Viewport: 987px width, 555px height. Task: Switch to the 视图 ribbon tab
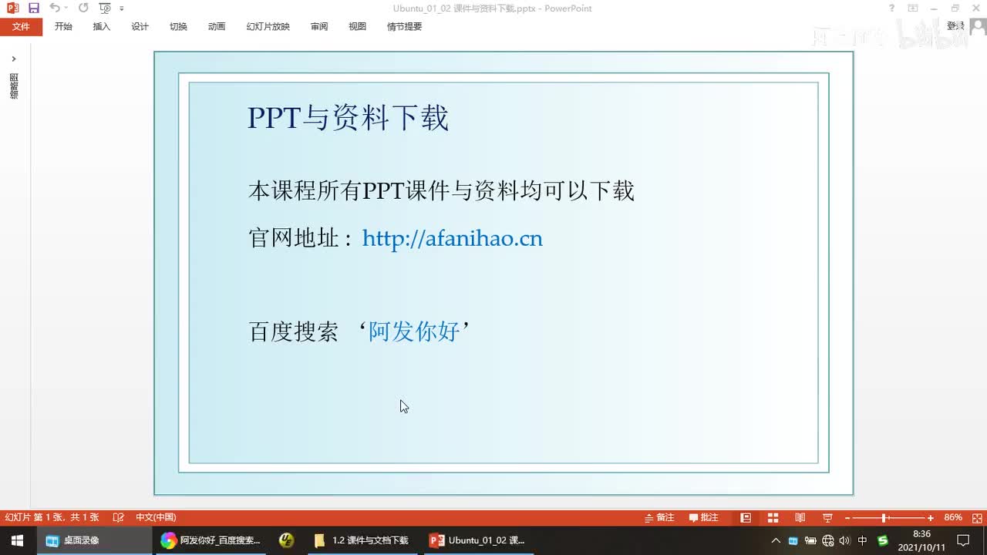(x=357, y=26)
